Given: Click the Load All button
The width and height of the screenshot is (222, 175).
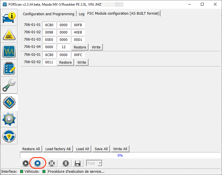Looking at the screenshot, I should tap(82, 149).
